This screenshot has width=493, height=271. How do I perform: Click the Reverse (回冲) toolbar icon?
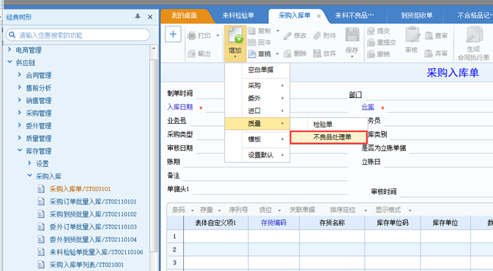coord(251,42)
